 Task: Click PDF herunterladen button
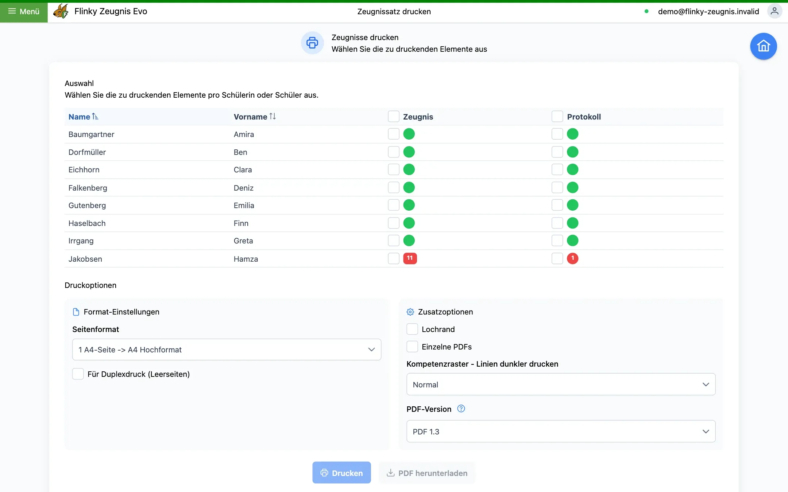tap(427, 473)
